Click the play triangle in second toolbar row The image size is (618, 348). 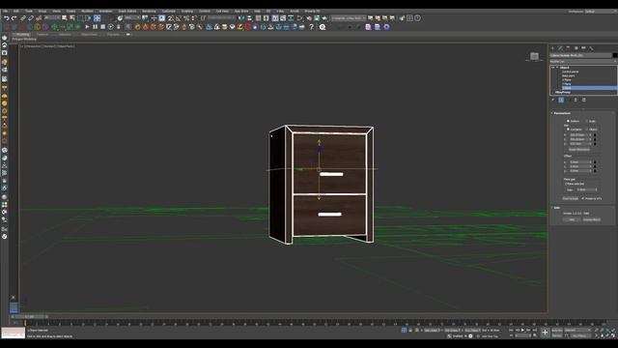(x=87, y=27)
